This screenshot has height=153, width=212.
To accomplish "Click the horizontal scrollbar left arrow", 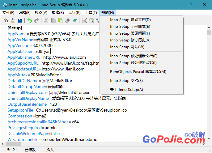I will tap(3, 144).
